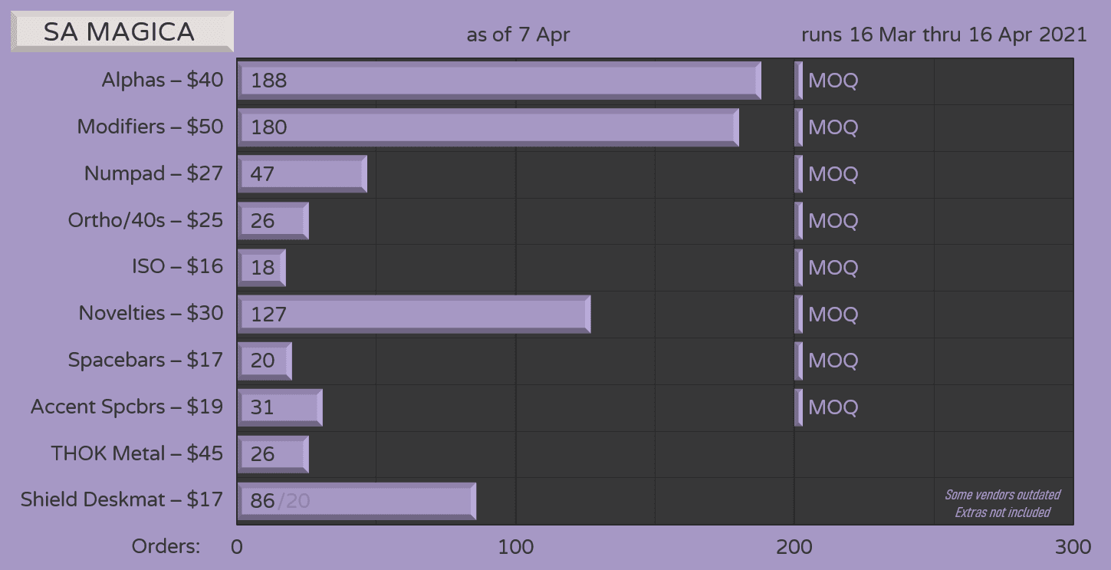Click the Ortho/40s order bar
Viewport: 1111px width, 570px height.
[x=273, y=221]
